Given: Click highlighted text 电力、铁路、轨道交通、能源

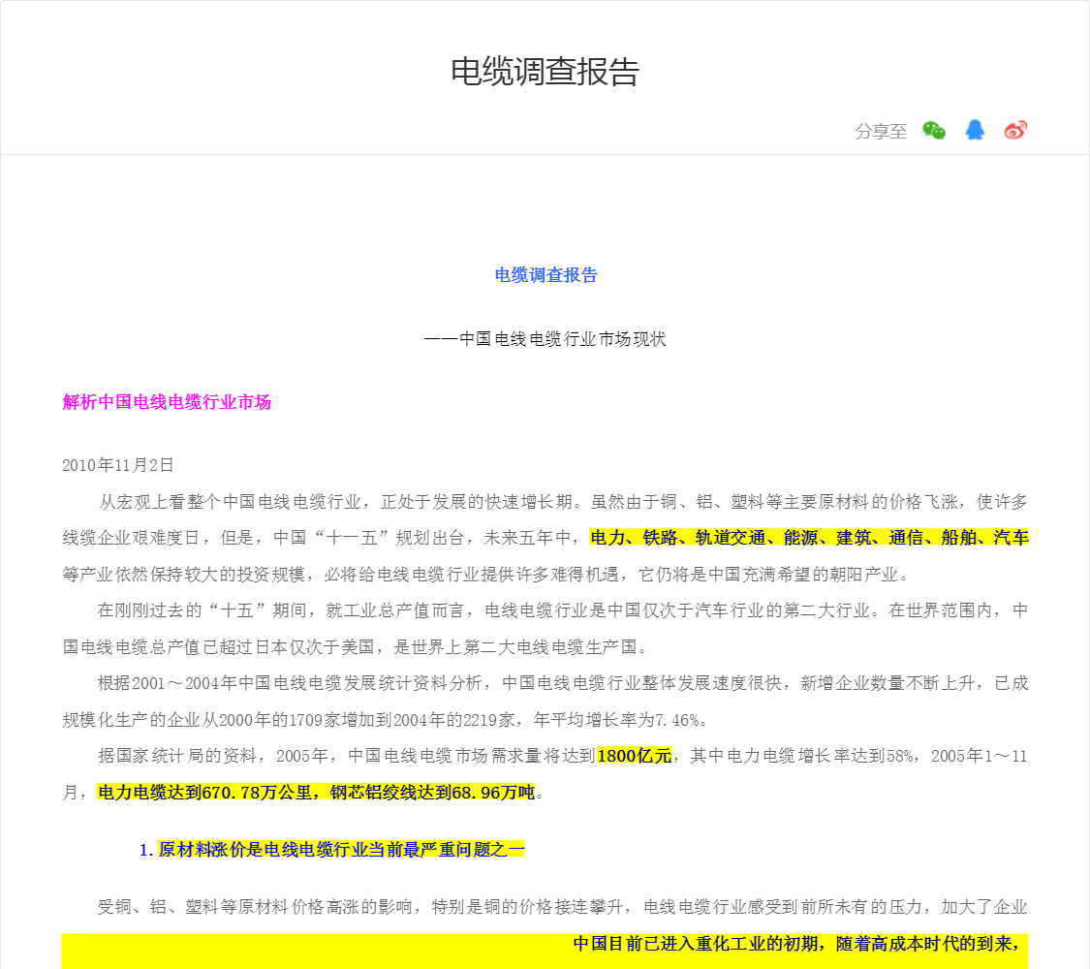Looking at the screenshot, I should 703,538.
